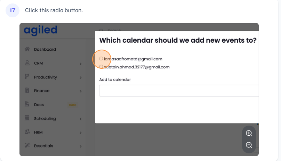Open the Docs menu item

tap(39, 104)
